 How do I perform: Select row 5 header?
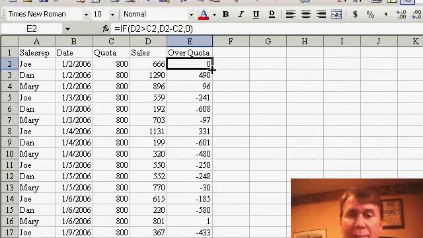point(9,97)
